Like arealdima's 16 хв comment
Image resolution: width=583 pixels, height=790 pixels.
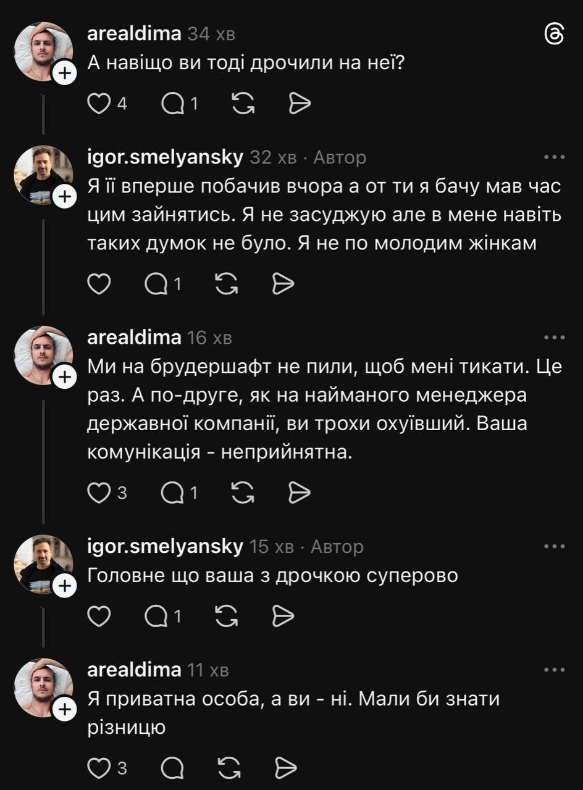point(98,492)
